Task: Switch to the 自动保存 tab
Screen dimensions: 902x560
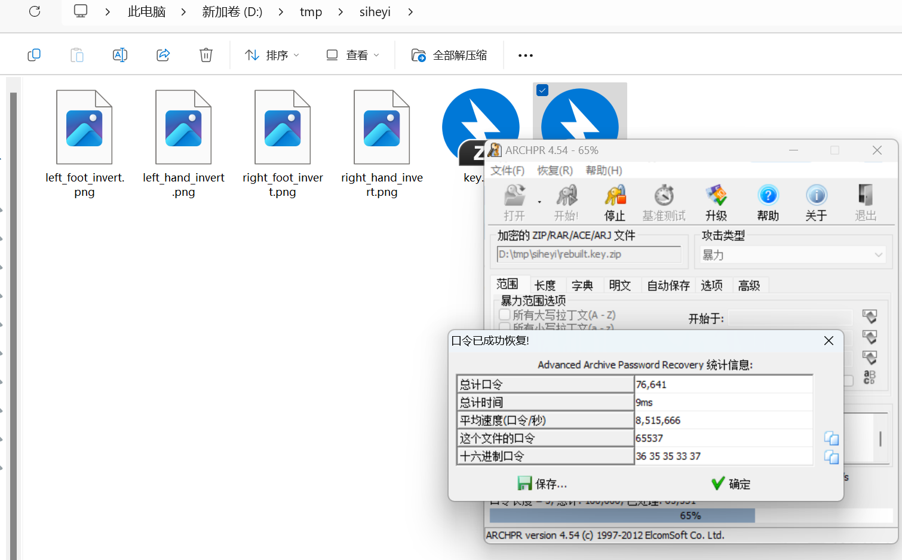Action: [668, 285]
